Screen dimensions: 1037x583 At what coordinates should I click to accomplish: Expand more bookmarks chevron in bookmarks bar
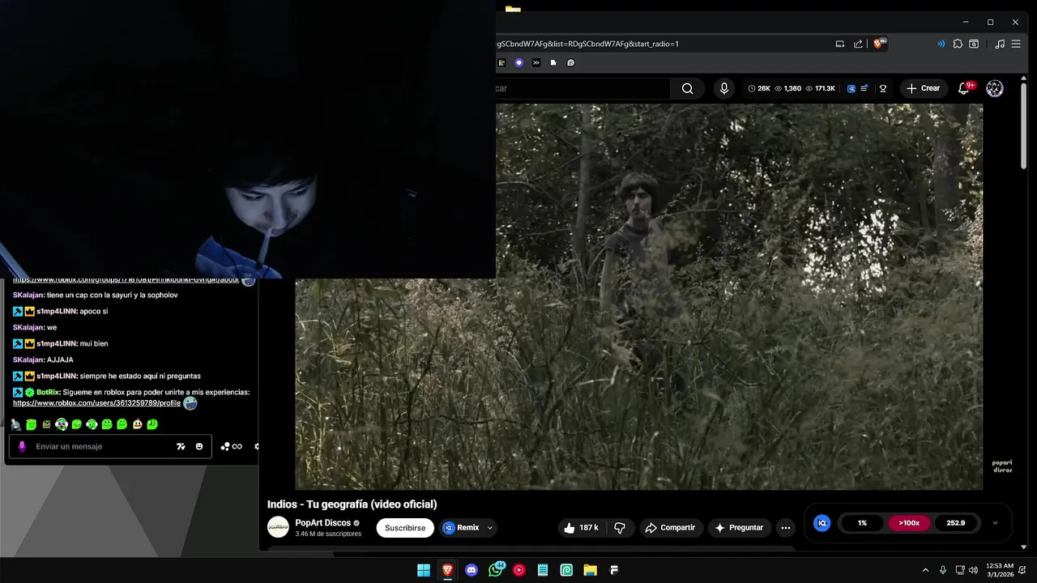click(536, 62)
